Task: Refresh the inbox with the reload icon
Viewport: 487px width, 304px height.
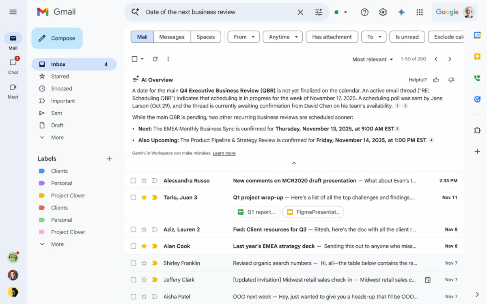Action: [x=155, y=59]
